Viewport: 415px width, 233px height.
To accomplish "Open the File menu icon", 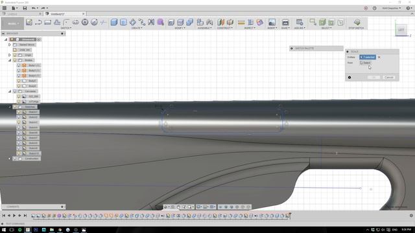I will tap(14, 8).
